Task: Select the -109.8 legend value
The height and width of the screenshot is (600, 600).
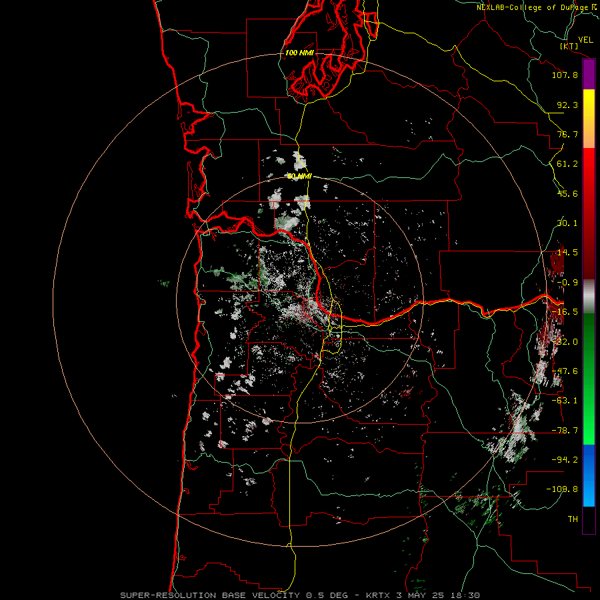Action: tap(562, 489)
